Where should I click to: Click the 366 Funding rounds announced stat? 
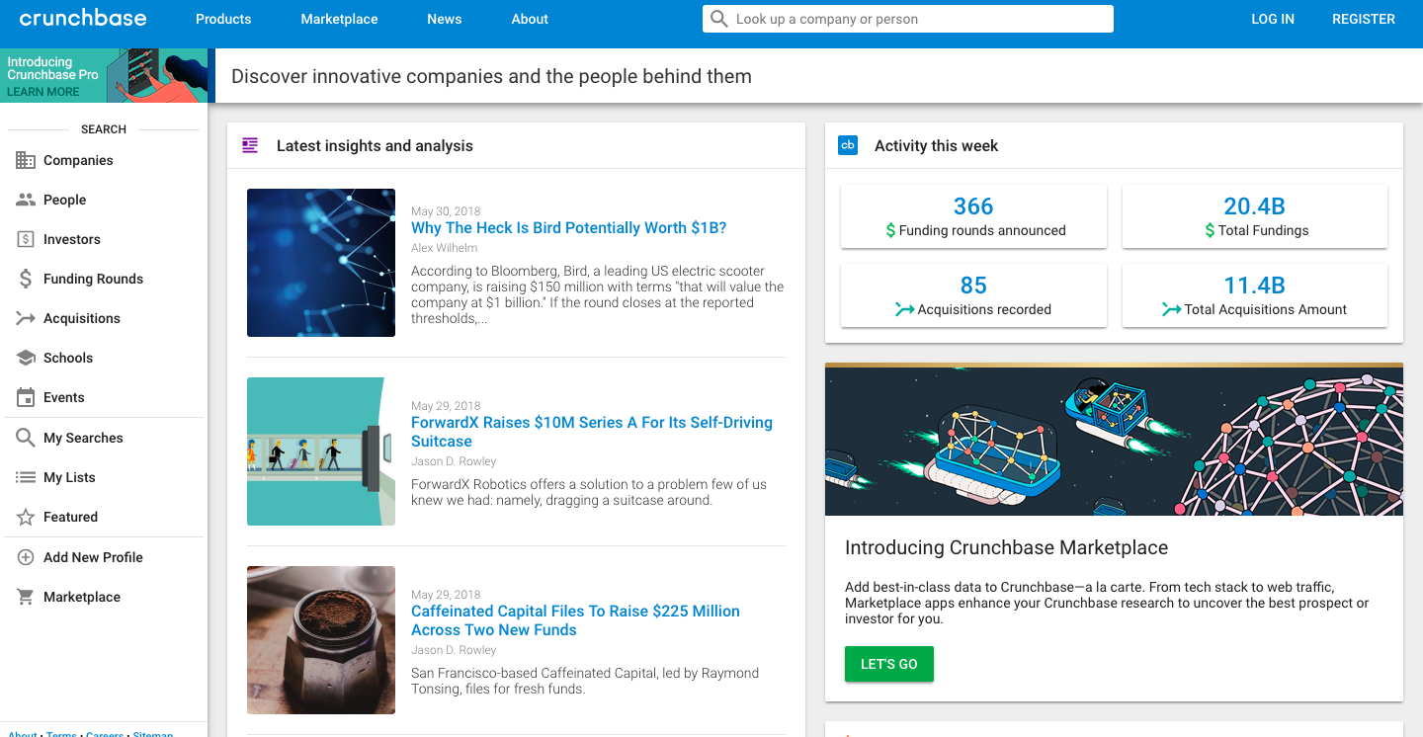coord(973,216)
